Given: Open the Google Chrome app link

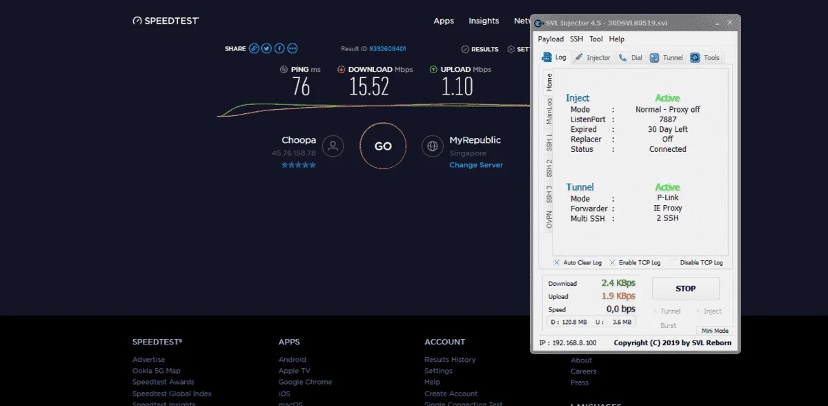Looking at the screenshot, I should tap(305, 382).
